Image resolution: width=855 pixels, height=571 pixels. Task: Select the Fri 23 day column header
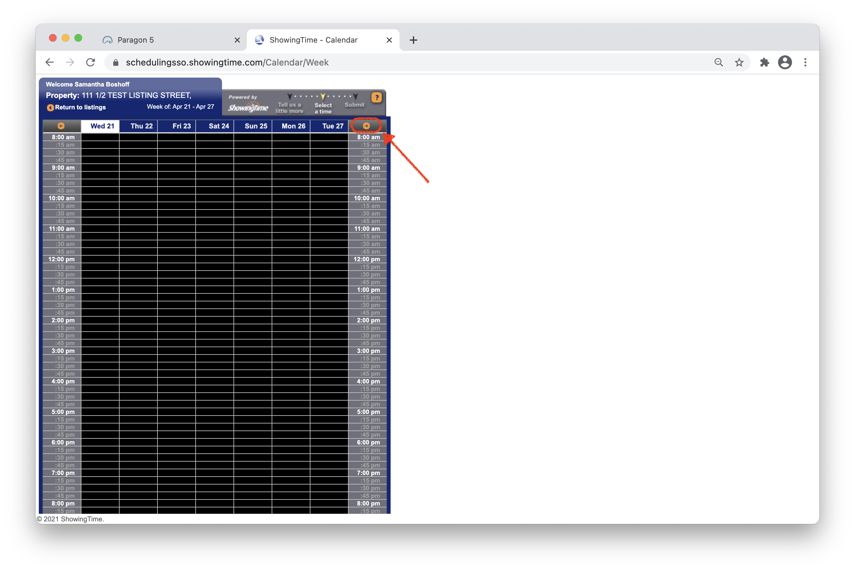point(177,126)
